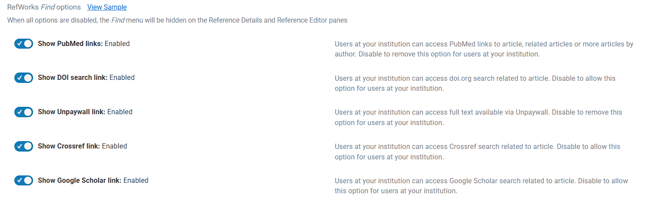Click the Crossref search description text
654x198 pixels.
point(477,152)
